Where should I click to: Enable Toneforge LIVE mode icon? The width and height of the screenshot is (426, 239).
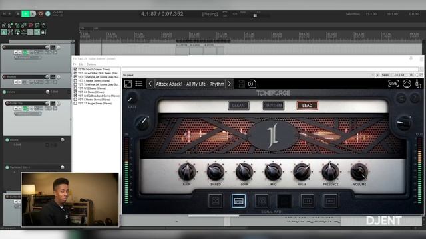click(x=393, y=84)
